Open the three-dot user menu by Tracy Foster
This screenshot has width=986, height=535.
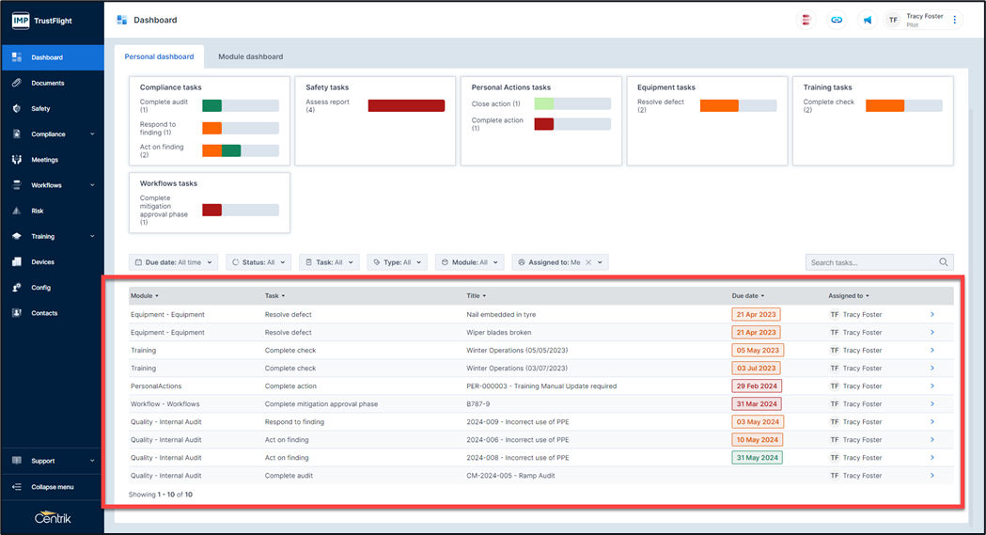point(955,20)
